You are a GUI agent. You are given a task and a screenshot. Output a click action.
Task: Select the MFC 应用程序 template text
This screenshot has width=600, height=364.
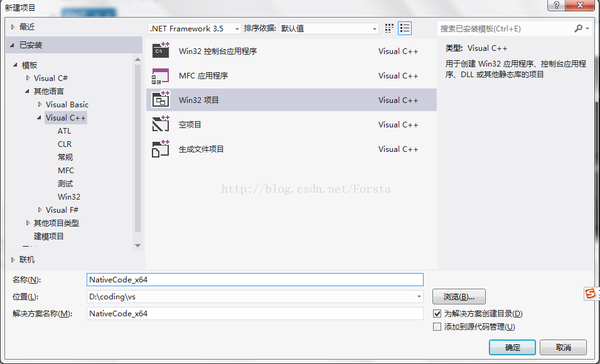pos(203,76)
